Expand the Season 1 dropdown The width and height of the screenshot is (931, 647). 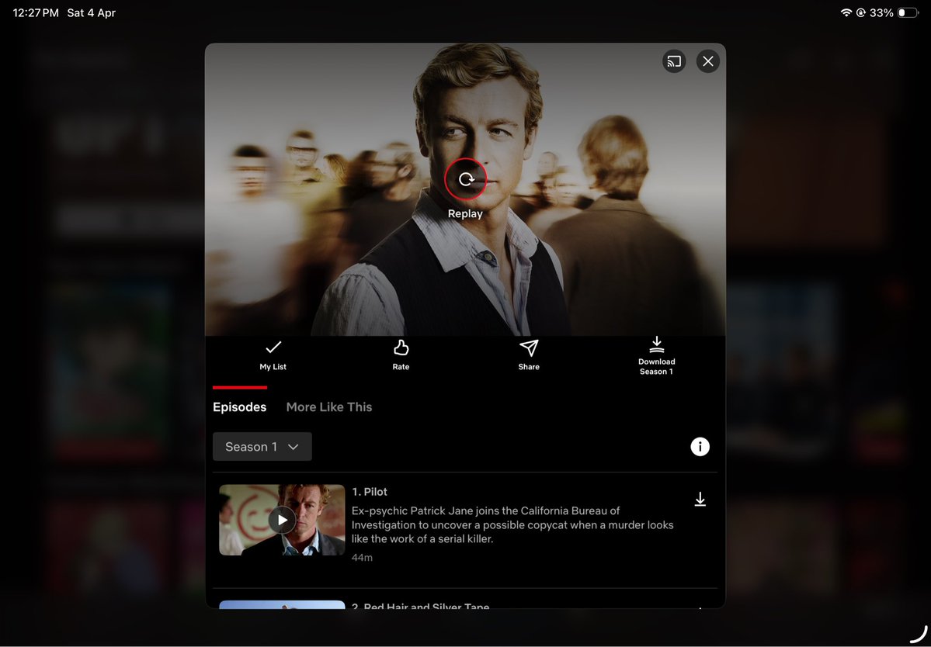click(x=262, y=447)
